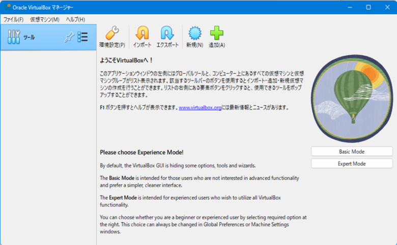
Task: Open the 環境設定(P) preferences tool
Action: 112,37
